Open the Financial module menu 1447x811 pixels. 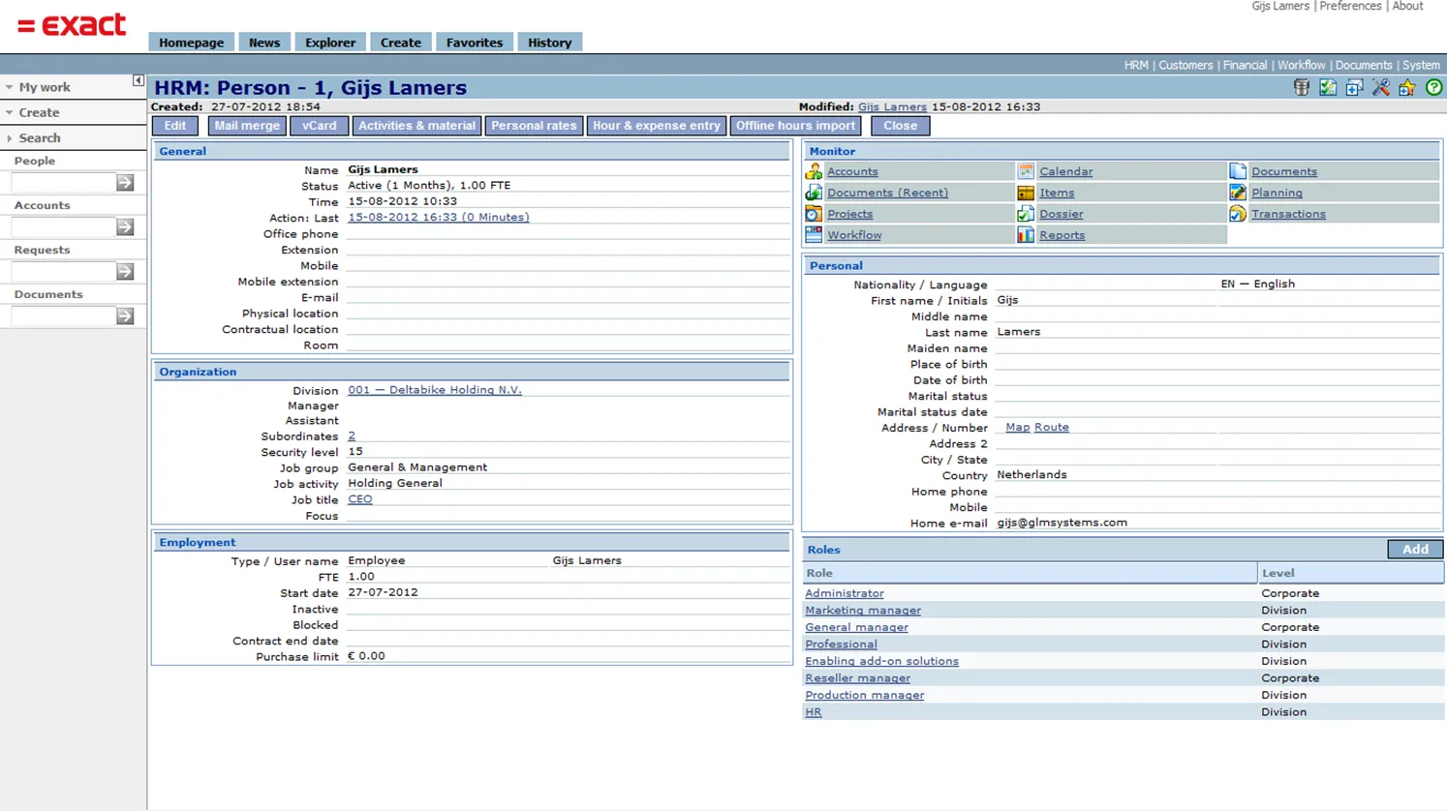coord(1245,66)
